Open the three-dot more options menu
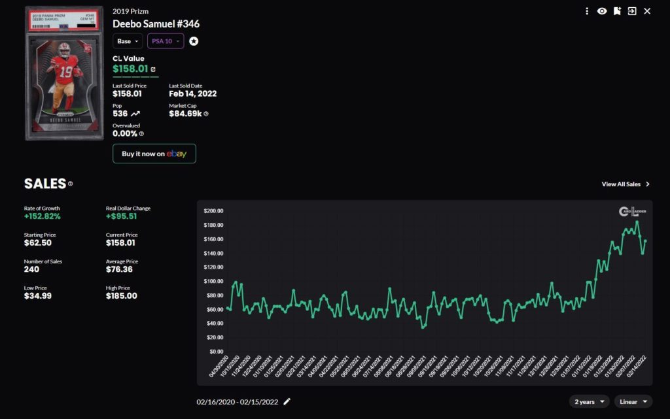The height and width of the screenshot is (419, 670). 587,11
